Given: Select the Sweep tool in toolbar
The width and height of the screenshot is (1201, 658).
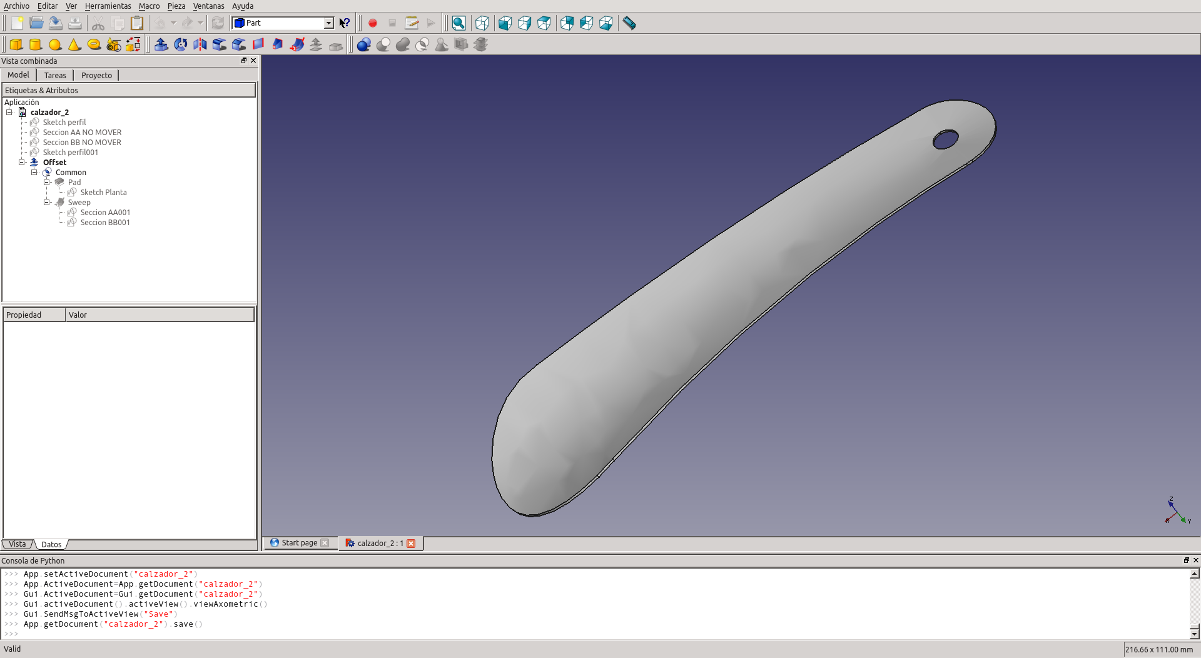Looking at the screenshot, I should (x=297, y=44).
